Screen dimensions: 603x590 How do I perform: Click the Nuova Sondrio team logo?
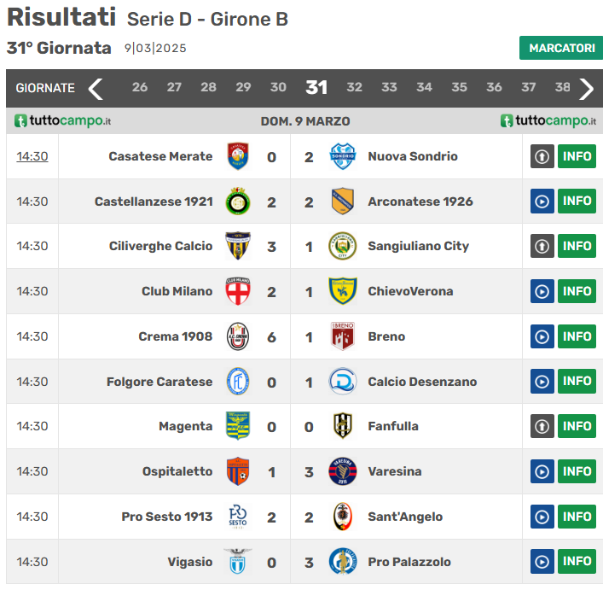point(342,156)
